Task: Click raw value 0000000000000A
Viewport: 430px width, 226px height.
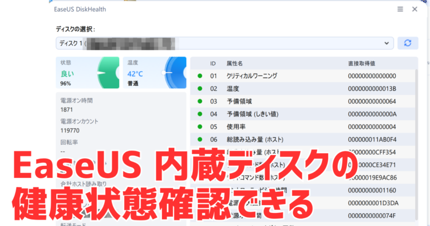Action: coord(372,114)
